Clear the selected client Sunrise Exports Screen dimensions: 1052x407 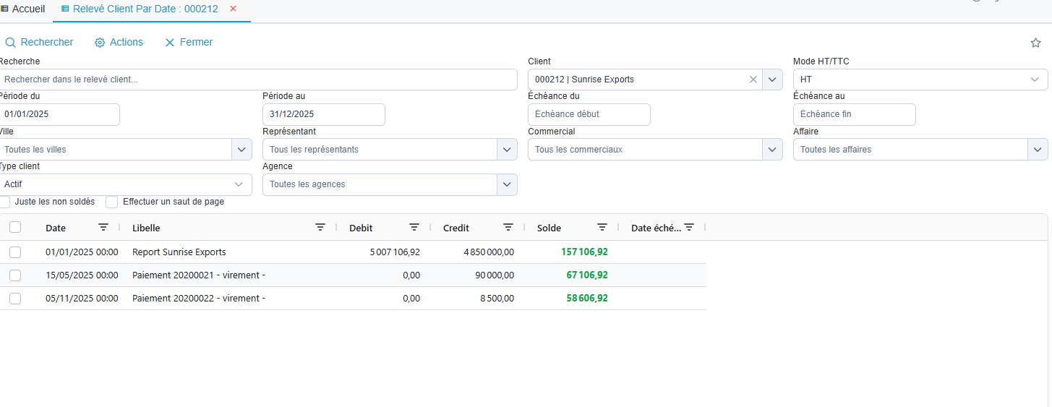click(753, 80)
